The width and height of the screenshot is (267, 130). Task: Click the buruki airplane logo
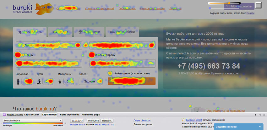(x=44, y=9)
